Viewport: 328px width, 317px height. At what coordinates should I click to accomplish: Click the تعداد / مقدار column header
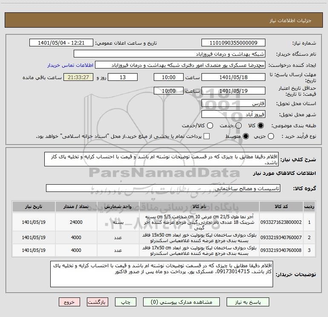76,206
